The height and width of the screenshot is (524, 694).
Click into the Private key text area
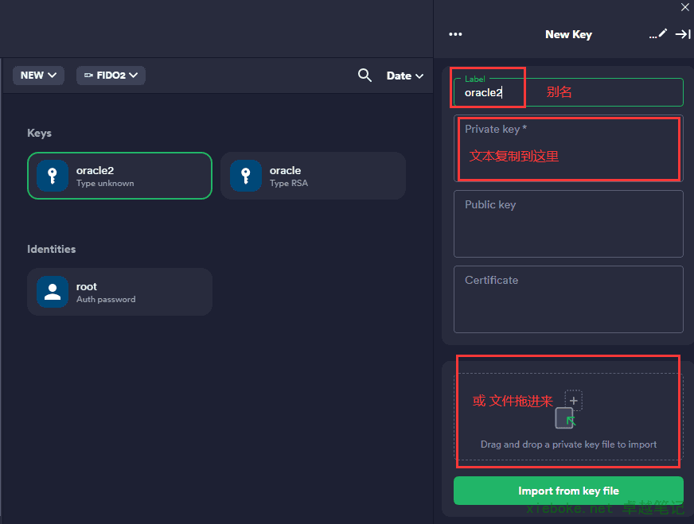[568, 148]
